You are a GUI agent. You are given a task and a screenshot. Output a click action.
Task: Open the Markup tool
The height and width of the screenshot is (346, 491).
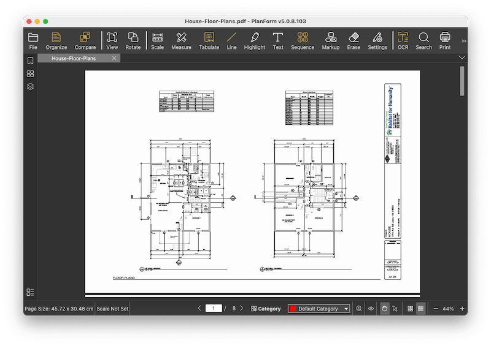click(x=331, y=41)
